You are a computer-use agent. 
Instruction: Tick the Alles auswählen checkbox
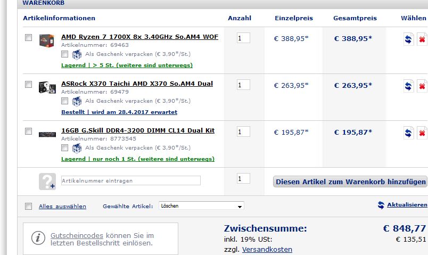pos(28,206)
